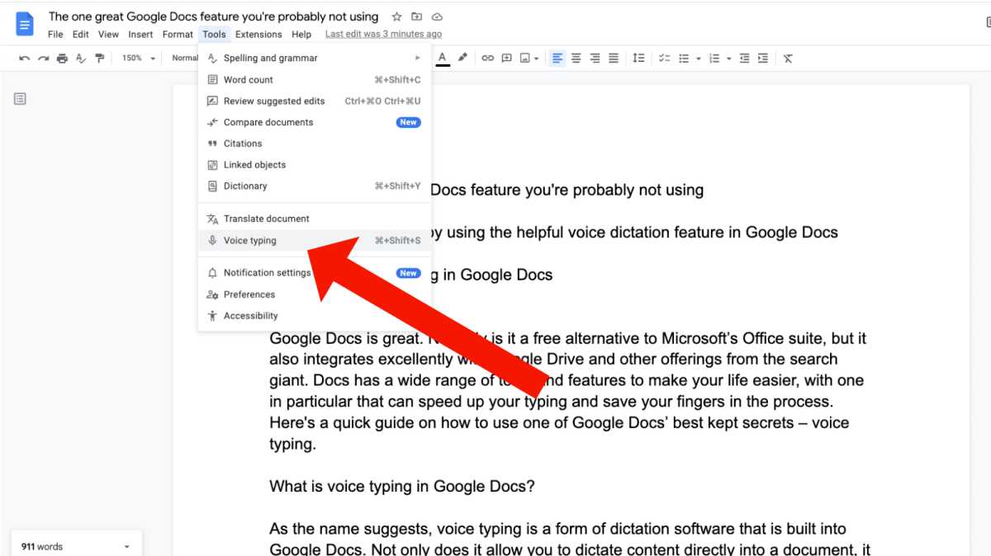991x556 pixels.
Task: Select the Paint format tool
Action: tap(100, 59)
